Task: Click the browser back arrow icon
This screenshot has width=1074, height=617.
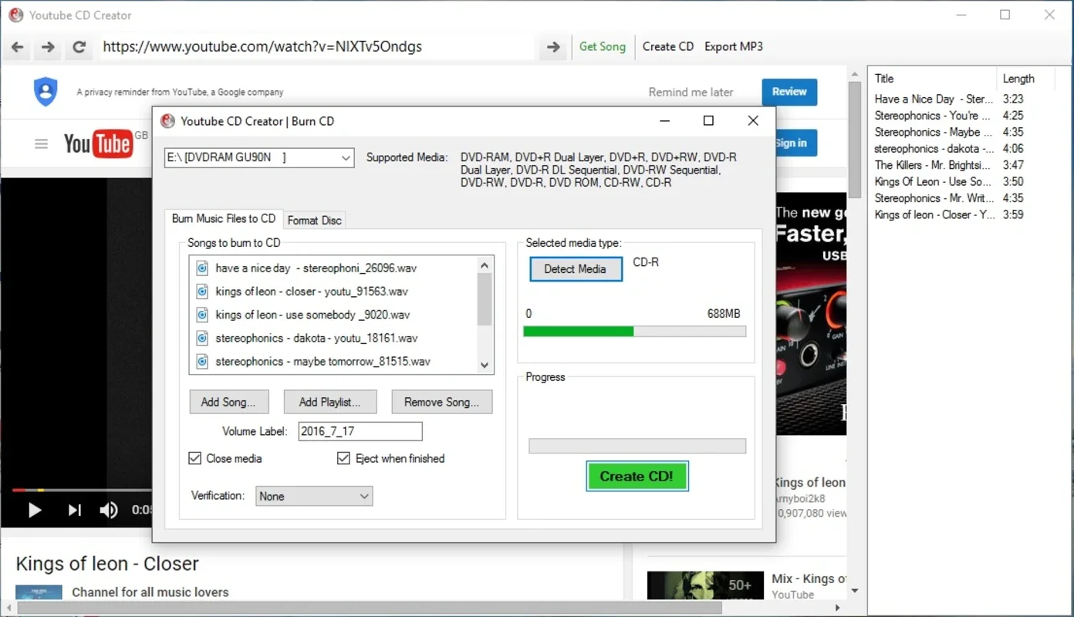Action: click(x=17, y=47)
